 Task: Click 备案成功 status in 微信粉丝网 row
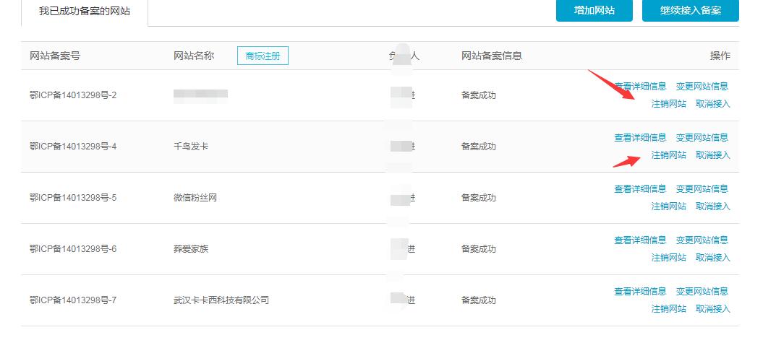479,198
